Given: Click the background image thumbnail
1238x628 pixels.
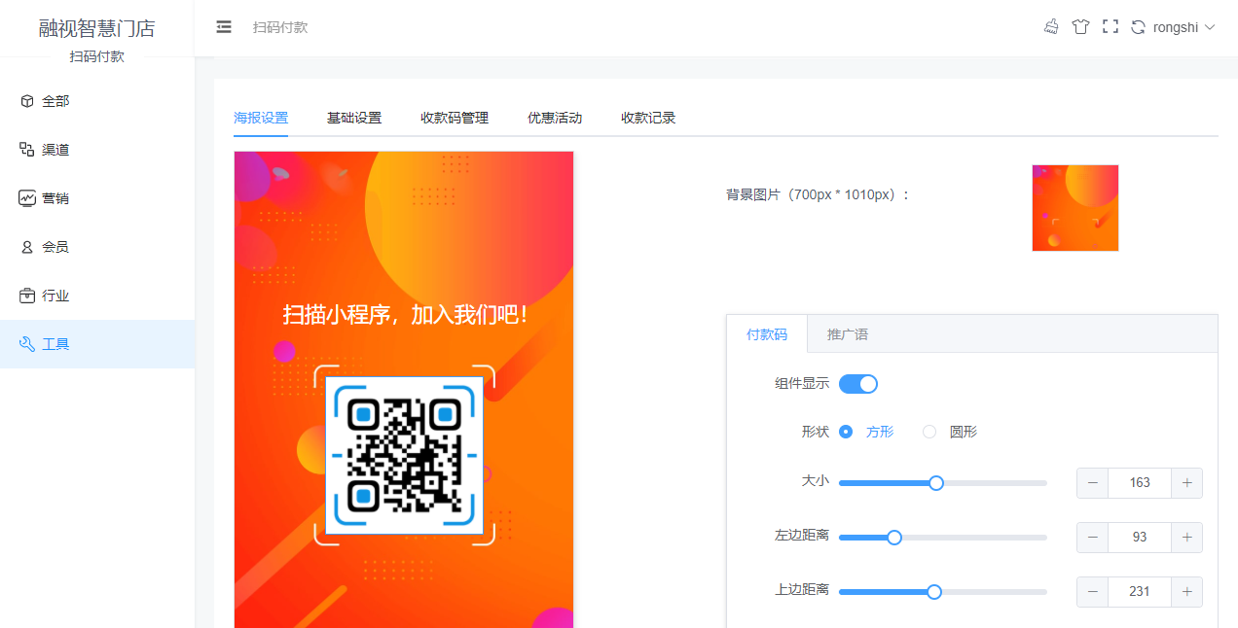Looking at the screenshot, I should tap(1075, 208).
